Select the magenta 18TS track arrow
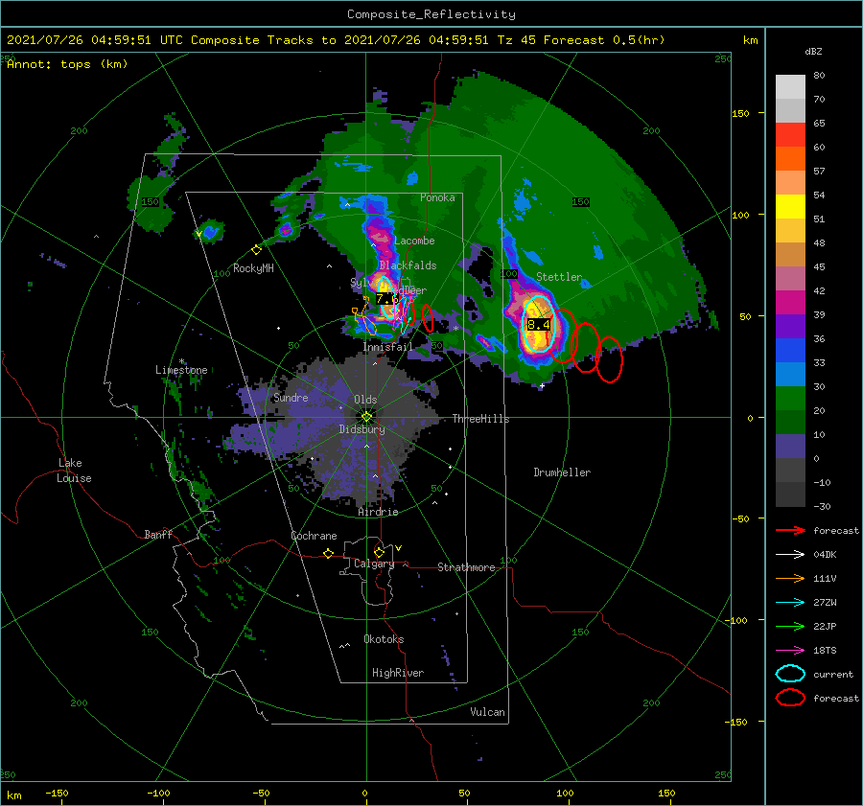This screenshot has width=863, height=806. pyautogui.click(x=790, y=651)
